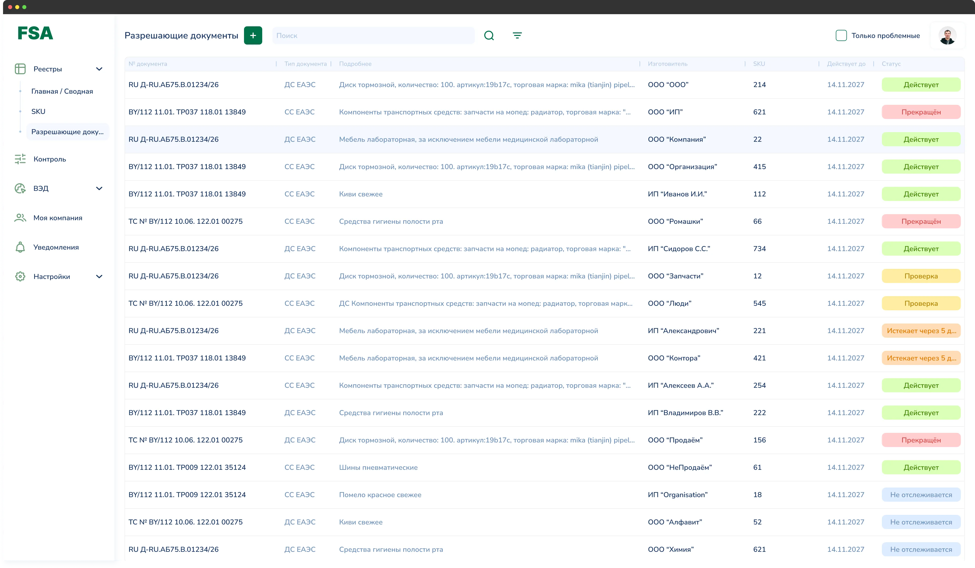Open SKU item in the sidebar
Viewport: 975px width, 568px height.
coord(38,111)
